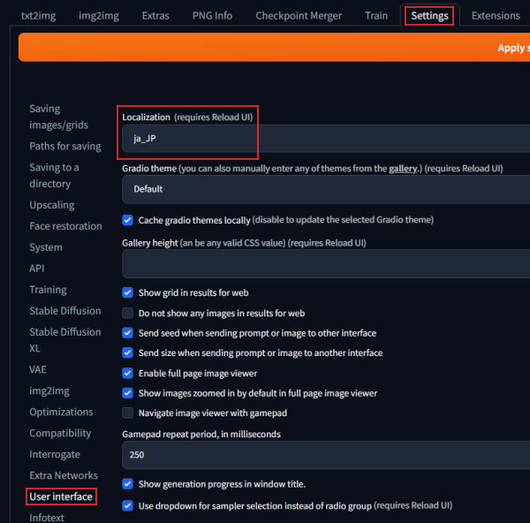Disable Show grid in results for web

pyautogui.click(x=128, y=292)
